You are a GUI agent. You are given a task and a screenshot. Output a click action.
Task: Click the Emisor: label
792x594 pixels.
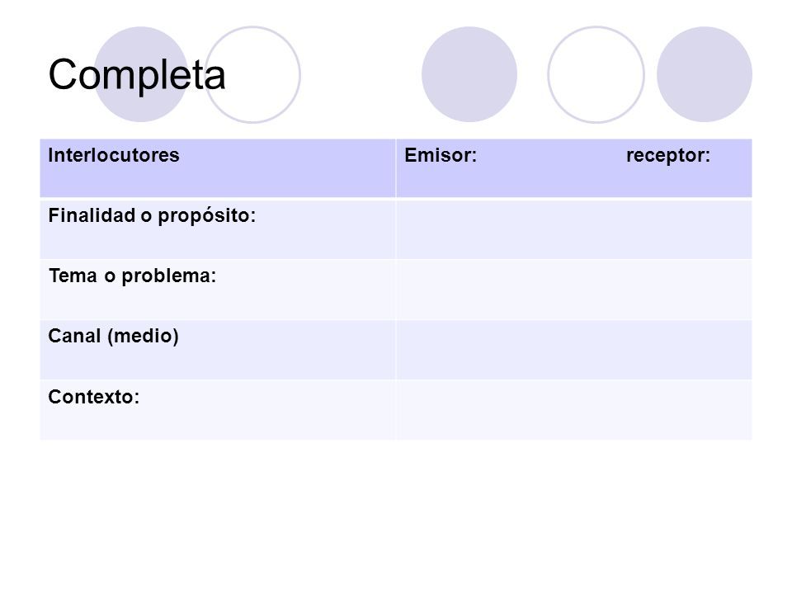[x=441, y=155]
